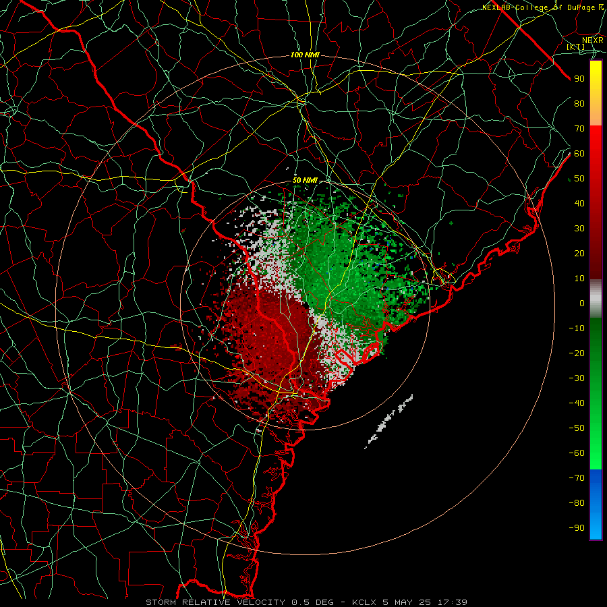Click the "-20" scale value
The image size is (607, 607).
tap(577, 353)
